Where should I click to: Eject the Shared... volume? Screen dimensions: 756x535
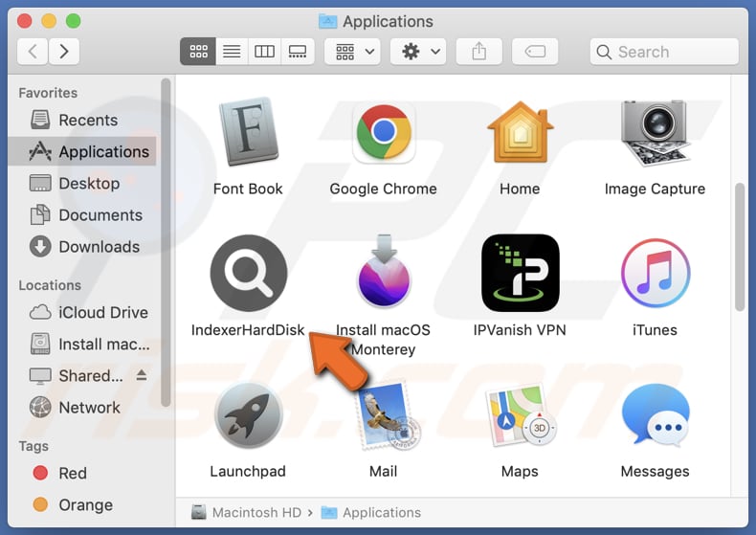point(142,374)
